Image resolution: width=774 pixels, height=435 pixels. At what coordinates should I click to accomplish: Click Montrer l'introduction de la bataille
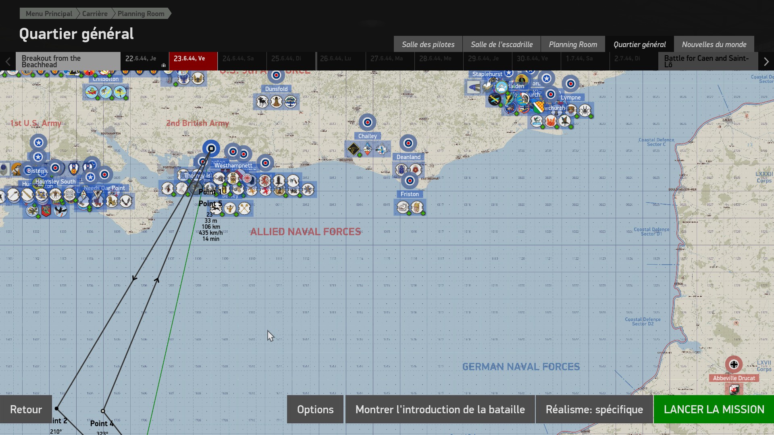[x=440, y=409]
